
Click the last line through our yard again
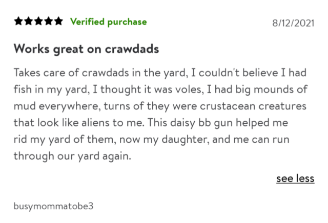tap(73, 157)
